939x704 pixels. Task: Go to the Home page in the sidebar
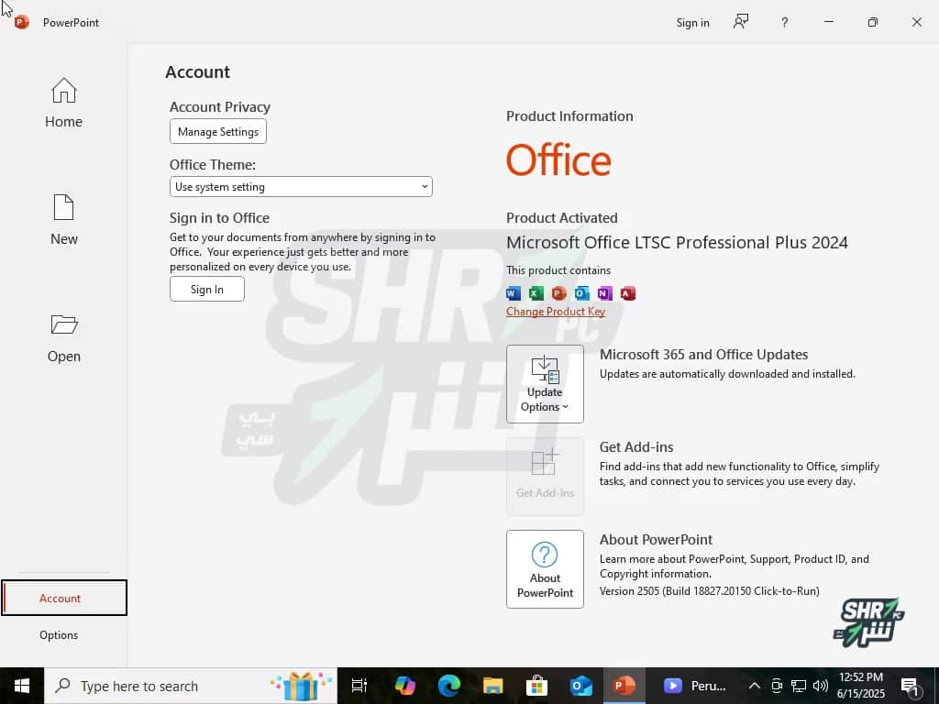click(x=63, y=103)
